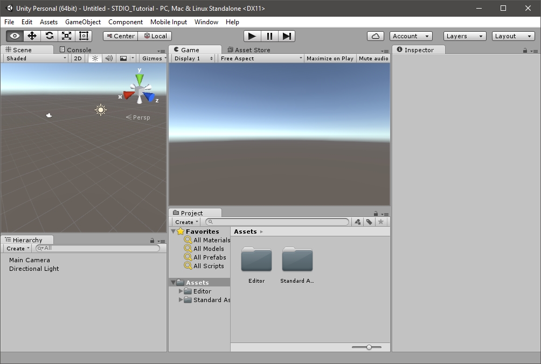The image size is (541, 364).
Task: Switch to the Game tab
Action: point(195,50)
